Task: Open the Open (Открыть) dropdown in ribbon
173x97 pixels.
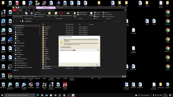Action: click(x=97, y=13)
